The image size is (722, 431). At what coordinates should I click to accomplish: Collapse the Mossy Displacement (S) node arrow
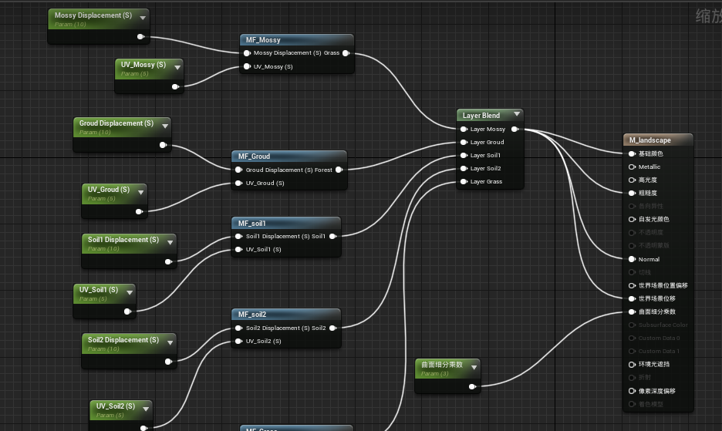point(143,18)
